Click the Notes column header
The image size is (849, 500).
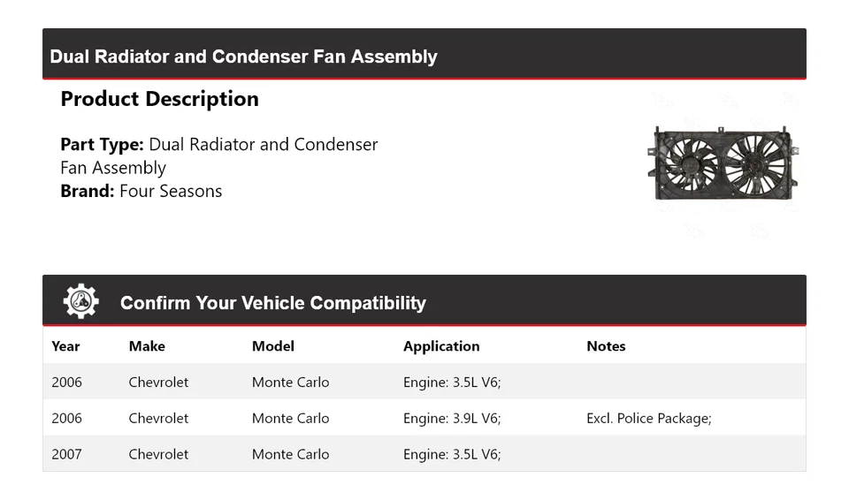[606, 346]
